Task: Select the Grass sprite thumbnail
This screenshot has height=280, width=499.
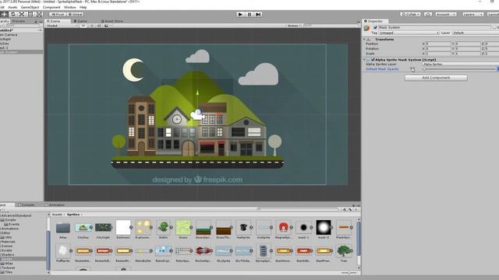Action: pyautogui.click(x=183, y=227)
